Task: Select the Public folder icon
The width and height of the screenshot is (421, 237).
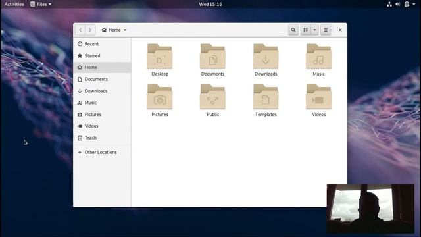Action: pyautogui.click(x=212, y=97)
